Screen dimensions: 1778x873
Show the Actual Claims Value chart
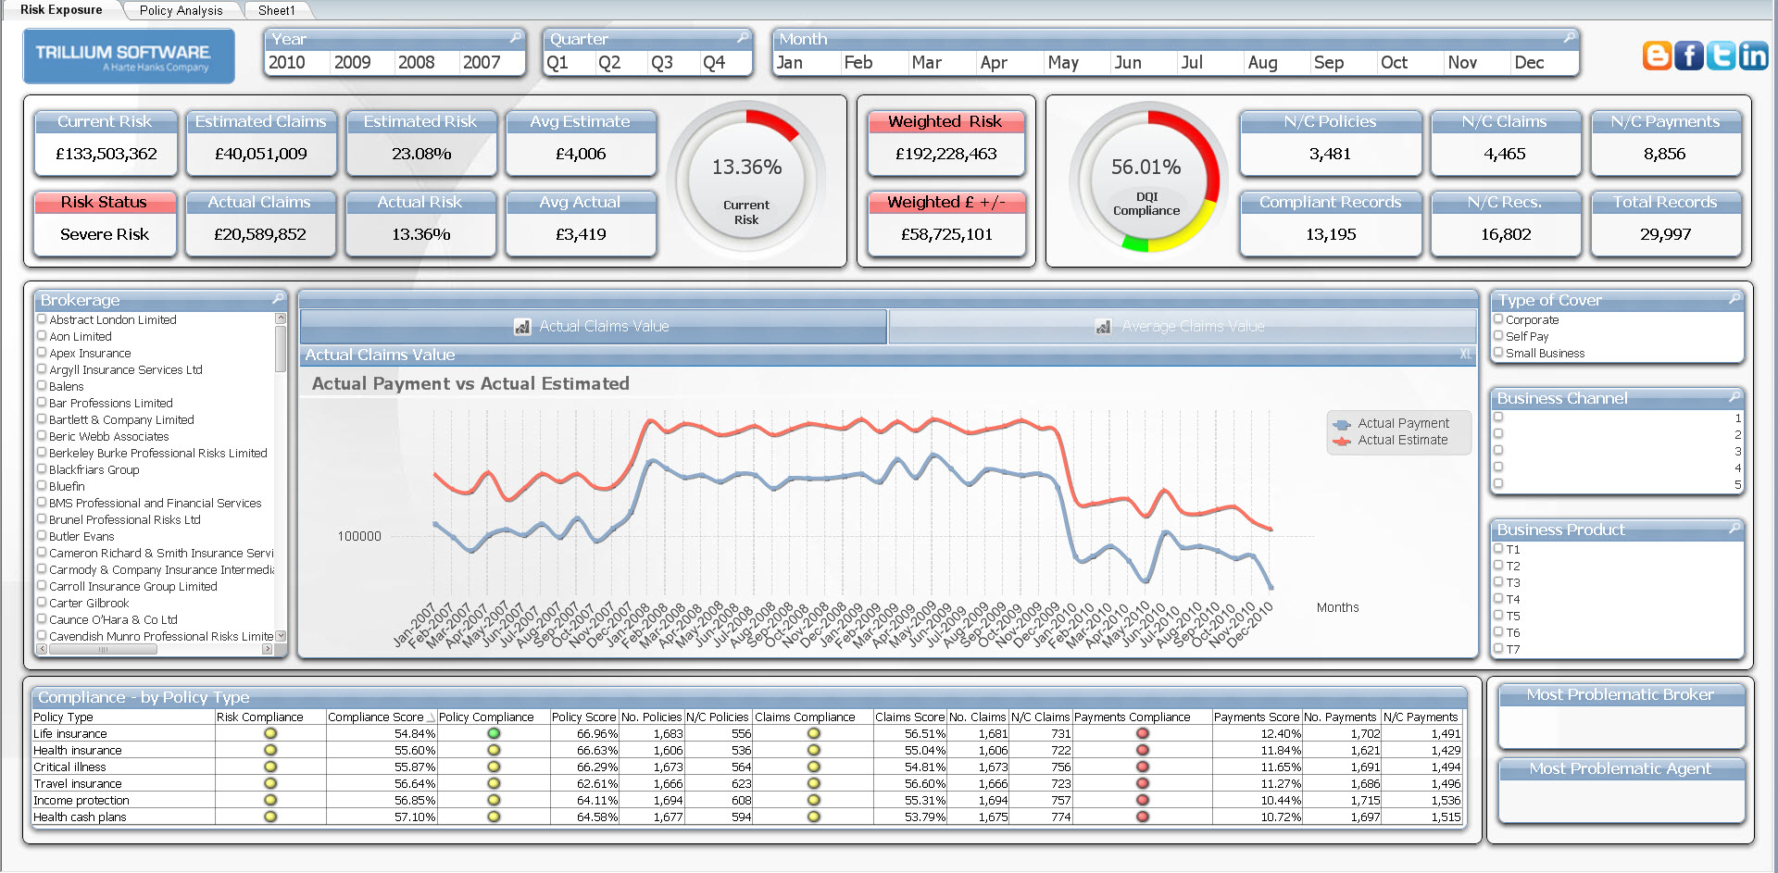tap(593, 326)
